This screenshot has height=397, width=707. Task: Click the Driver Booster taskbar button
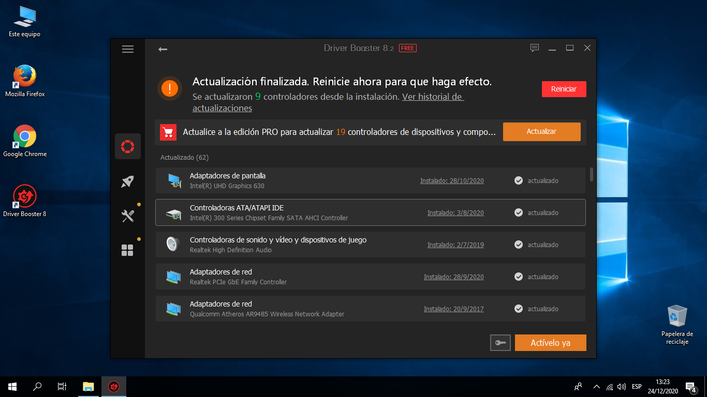(114, 386)
